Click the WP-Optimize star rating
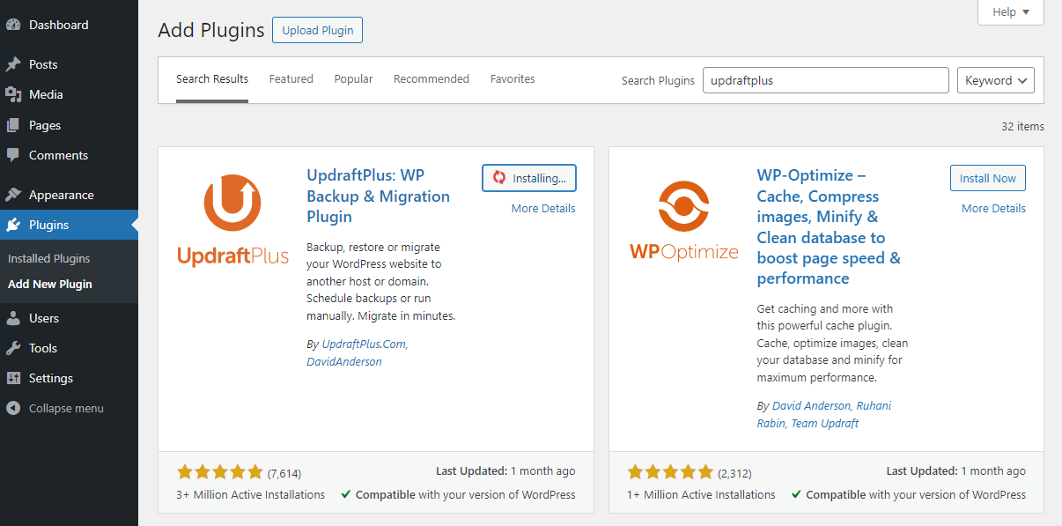This screenshot has width=1062, height=526. [670, 470]
